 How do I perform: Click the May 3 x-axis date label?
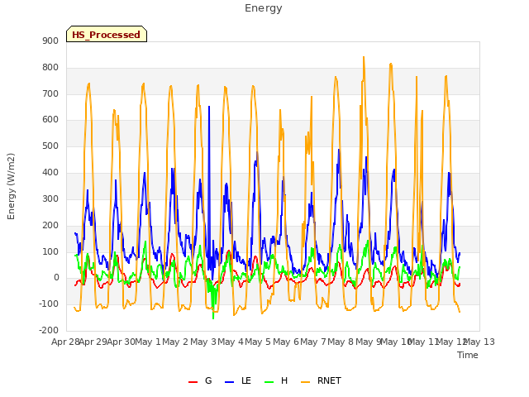coord(203,342)
